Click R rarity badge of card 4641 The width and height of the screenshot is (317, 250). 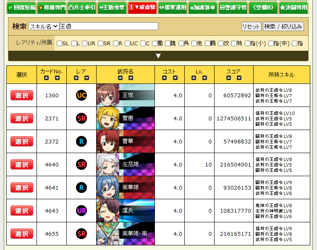tap(81, 187)
